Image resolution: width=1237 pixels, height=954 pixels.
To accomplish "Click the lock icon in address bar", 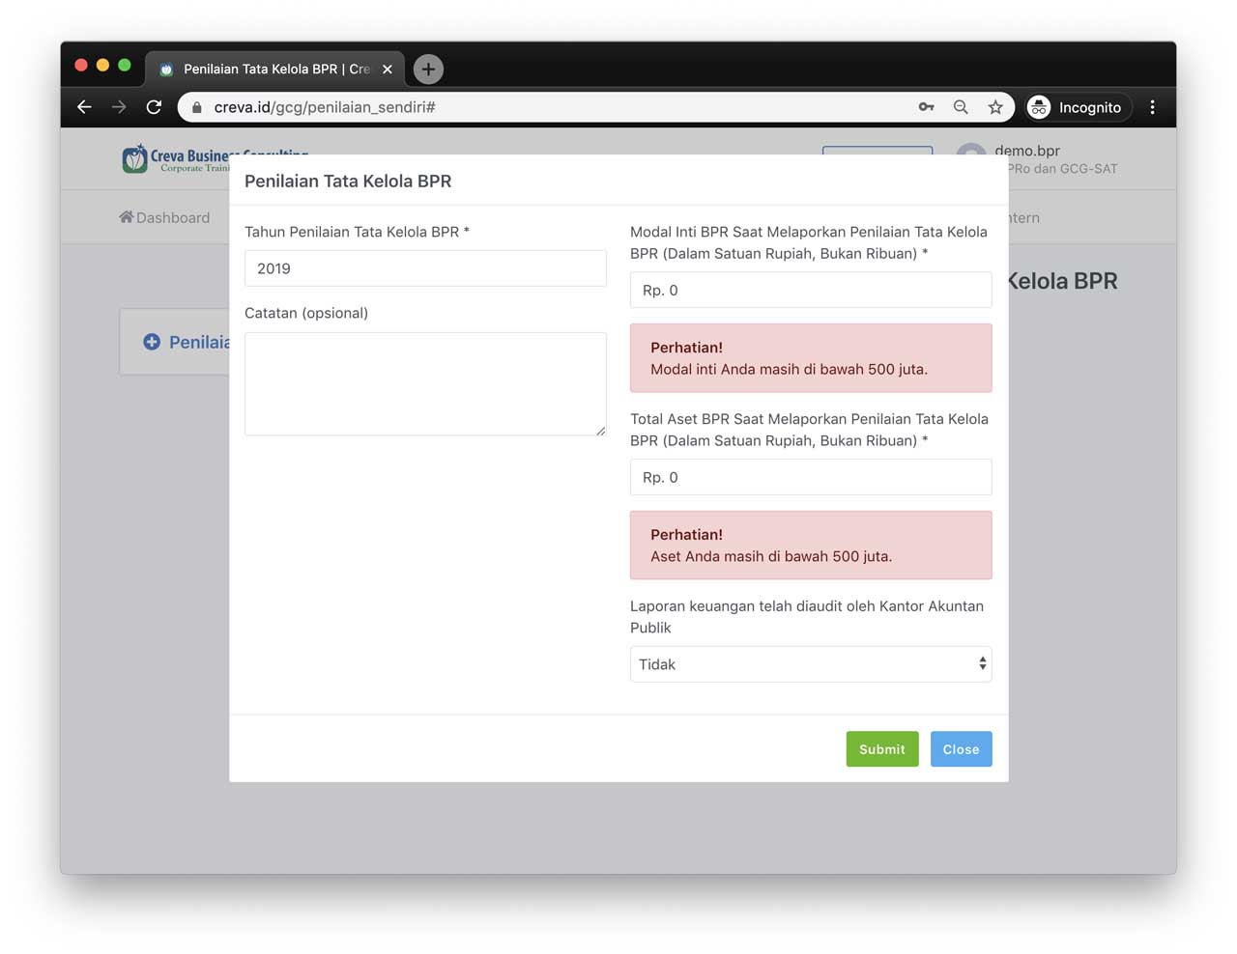I will coord(197,107).
